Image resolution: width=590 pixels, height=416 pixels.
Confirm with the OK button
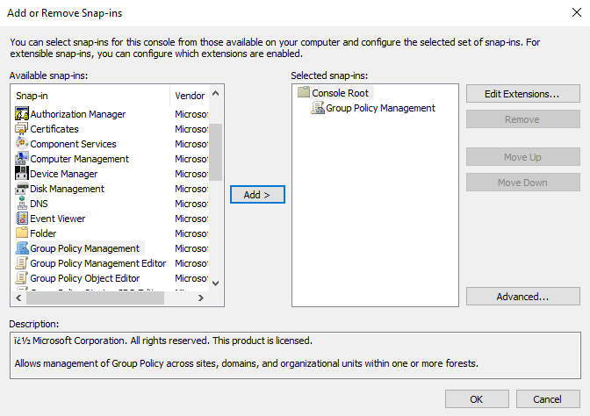pyautogui.click(x=477, y=399)
